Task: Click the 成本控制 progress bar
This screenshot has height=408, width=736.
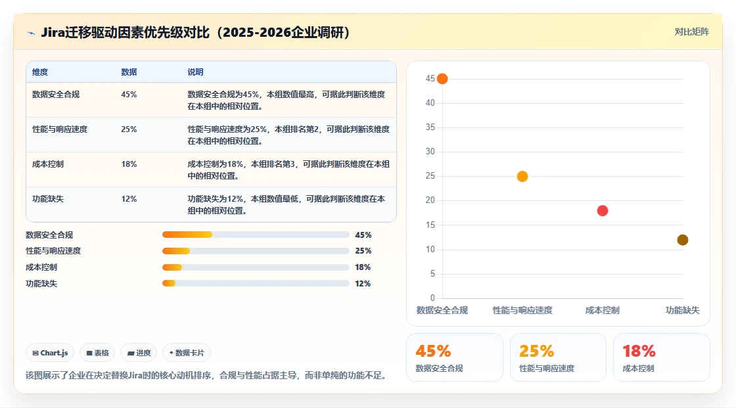Action: pyautogui.click(x=256, y=267)
